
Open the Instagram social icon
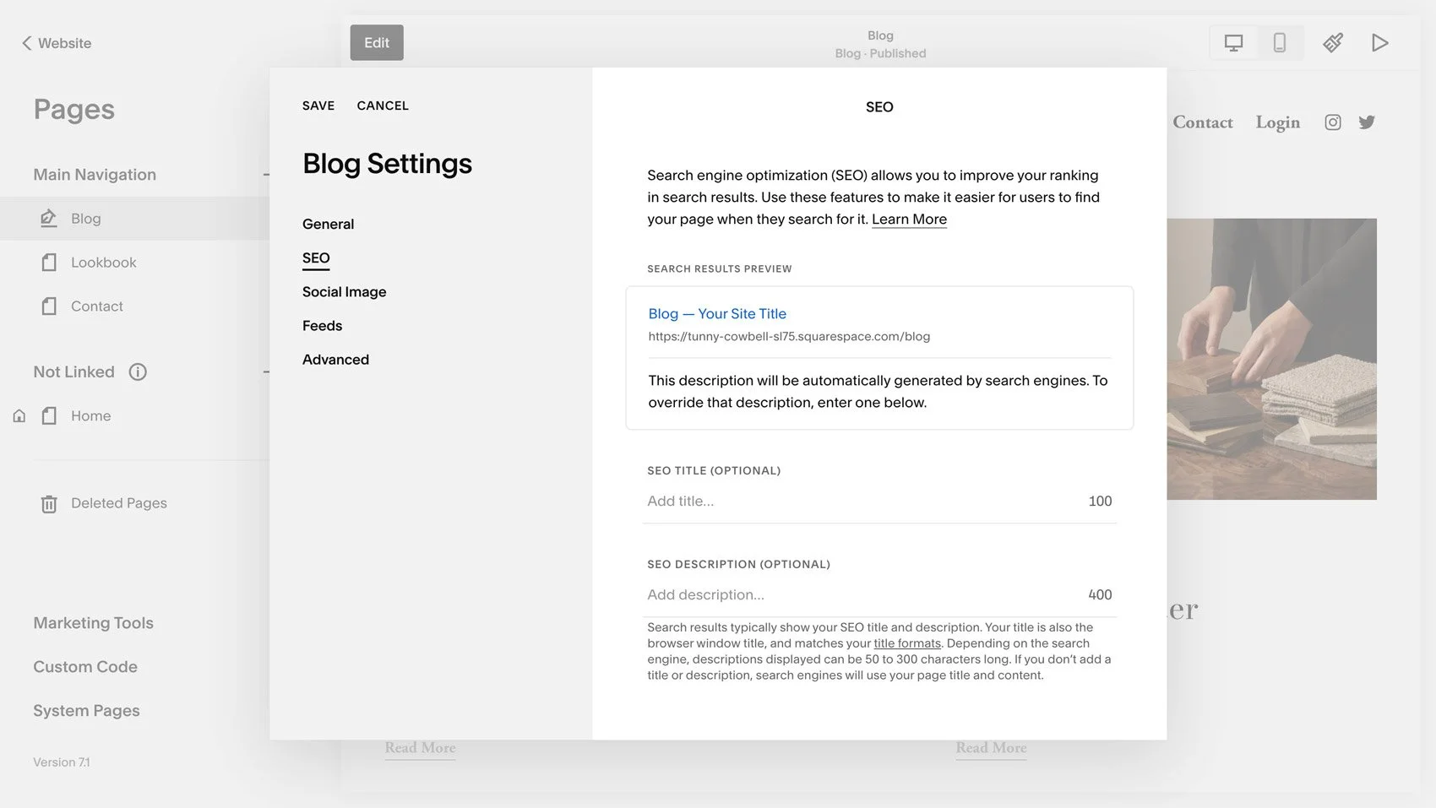pyautogui.click(x=1333, y=122)
